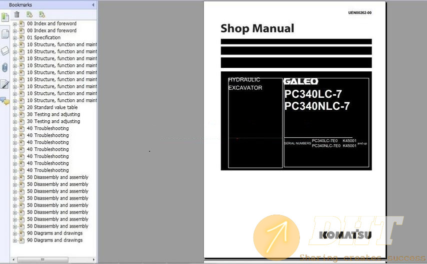Open the second 30 Testing and adjusting bookmark
Screen dimensions: 427x264
(x=53, y=121)
